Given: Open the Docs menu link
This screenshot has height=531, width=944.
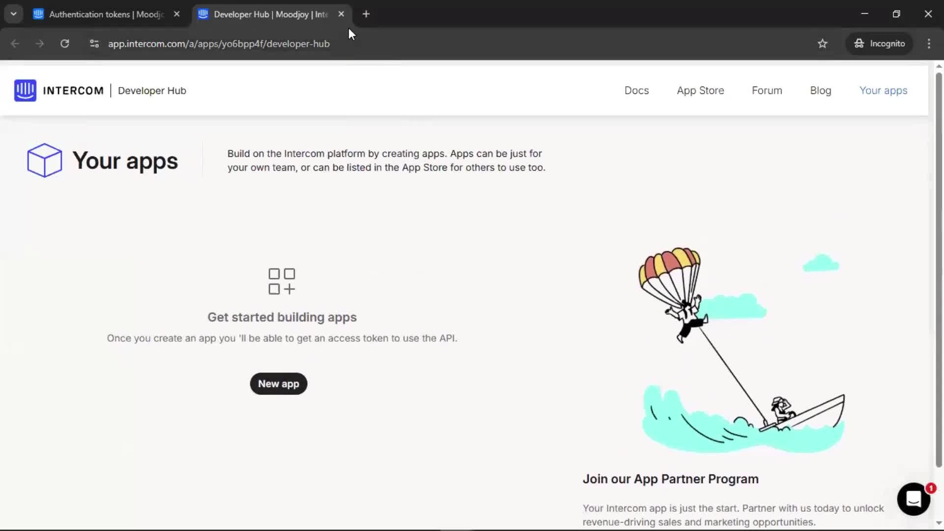Looking at the screenshot, I should coord(637,90).
